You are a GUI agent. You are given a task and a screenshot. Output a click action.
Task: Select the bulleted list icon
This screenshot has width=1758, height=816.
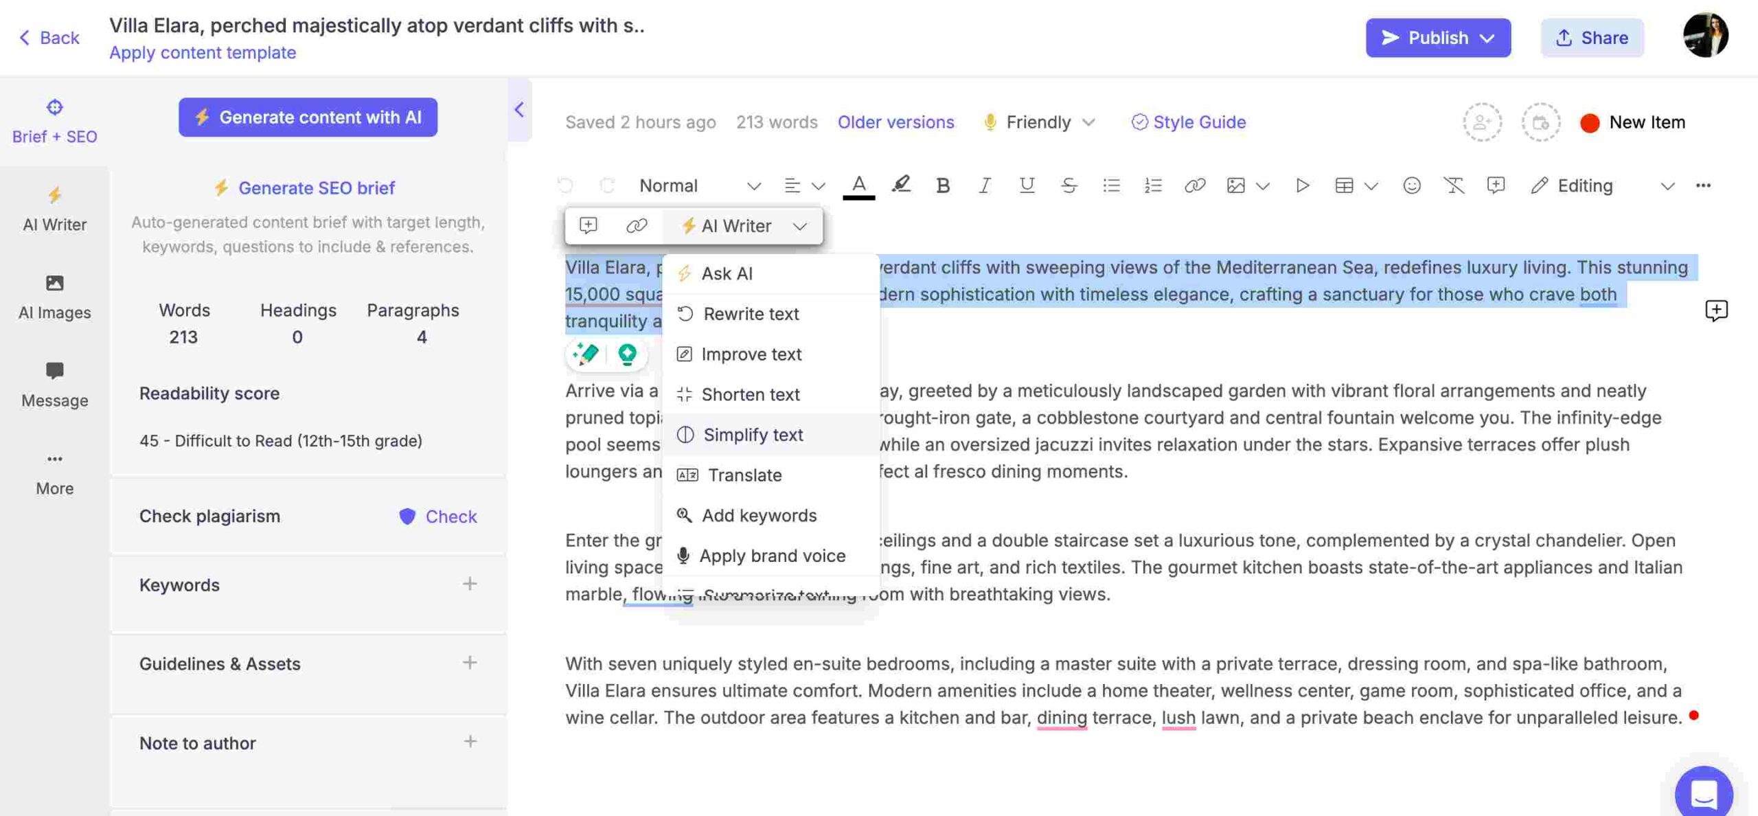1111,185
